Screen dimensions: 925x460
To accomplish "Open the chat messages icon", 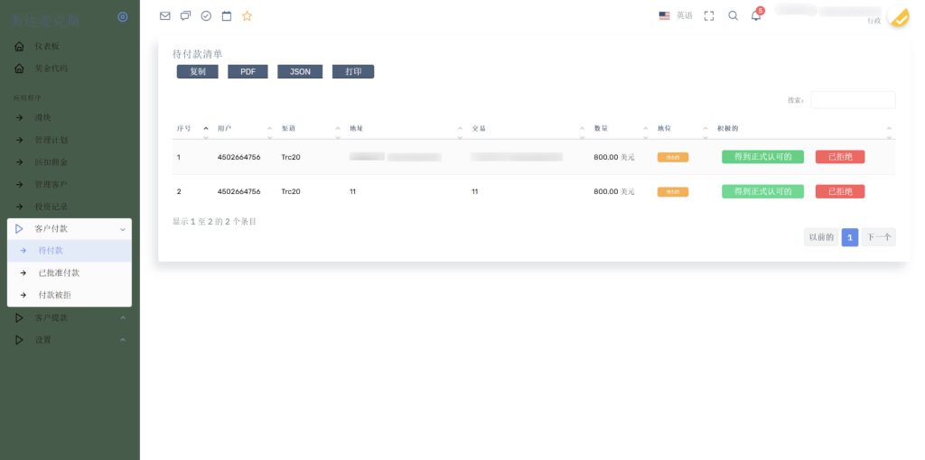I will click(185, 15).
